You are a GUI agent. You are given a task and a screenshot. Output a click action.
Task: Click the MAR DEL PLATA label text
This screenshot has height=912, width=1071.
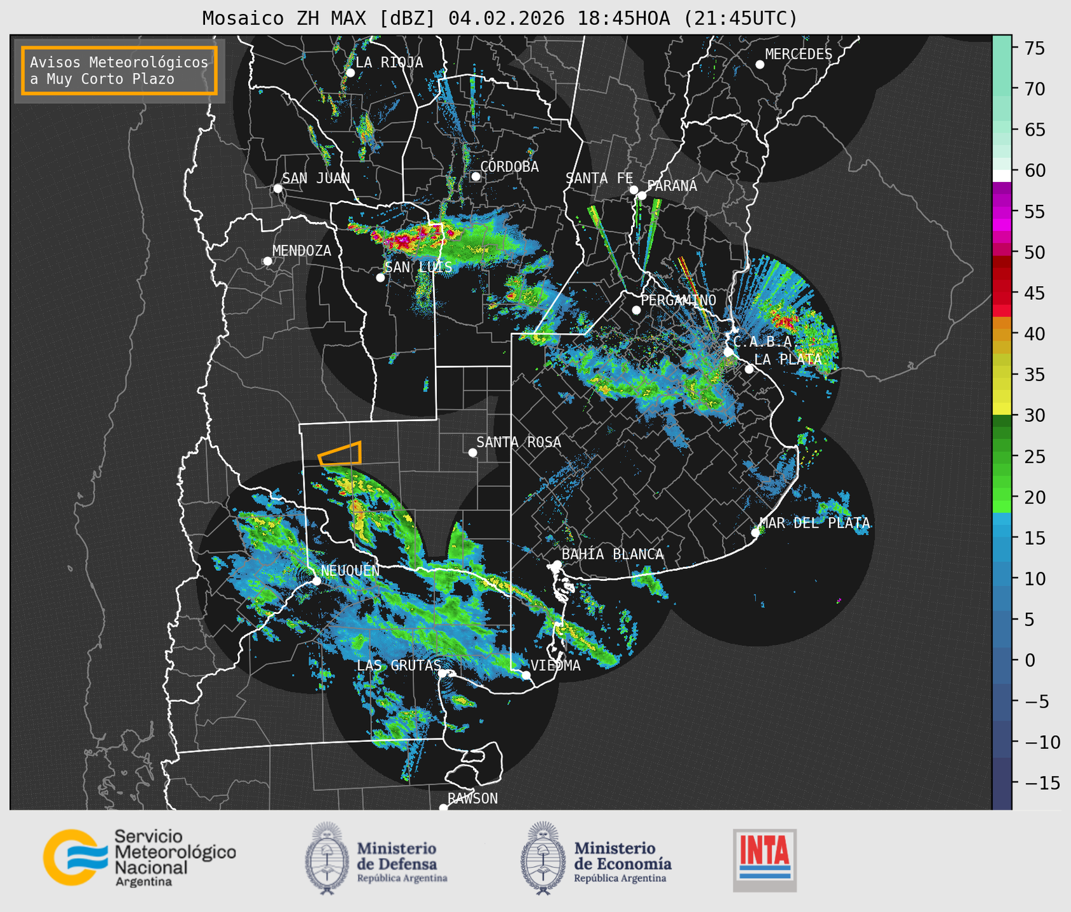[815, 523]
